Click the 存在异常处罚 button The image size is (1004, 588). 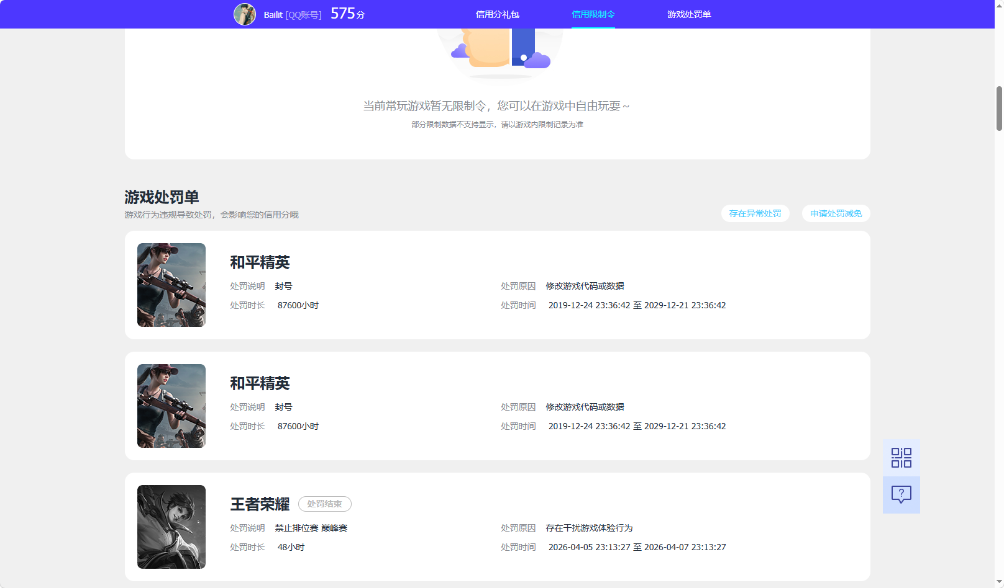click(755, 213)
